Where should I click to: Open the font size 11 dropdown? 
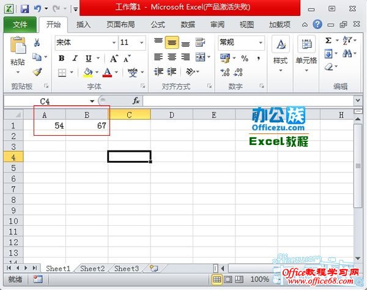(142, 43)
